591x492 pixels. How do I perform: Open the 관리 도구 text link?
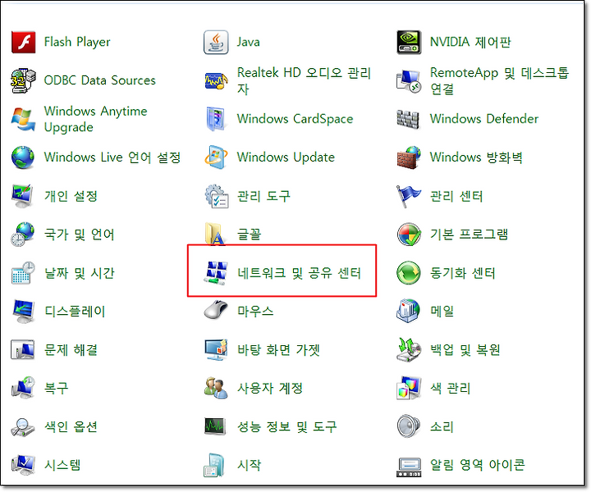pos(263,196)
